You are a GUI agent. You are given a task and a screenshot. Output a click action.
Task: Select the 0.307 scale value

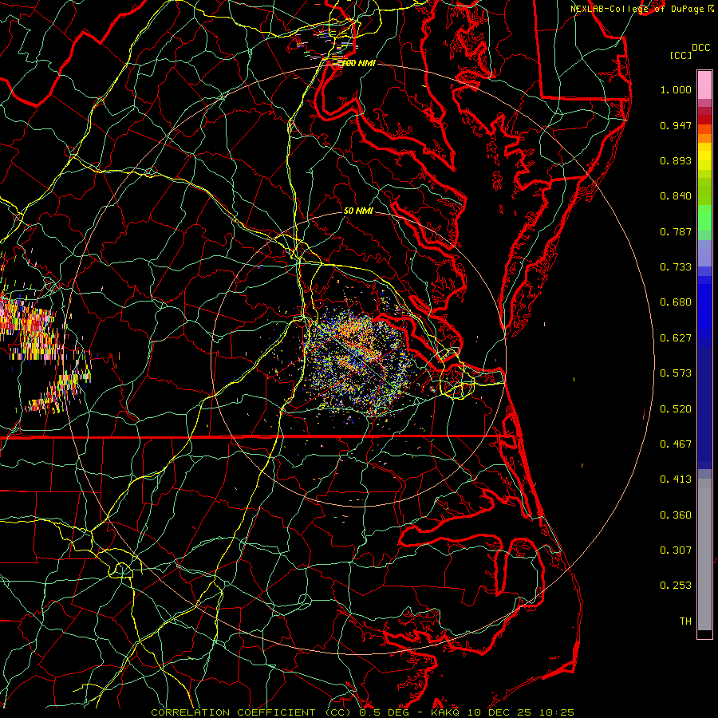pos(676,550)
